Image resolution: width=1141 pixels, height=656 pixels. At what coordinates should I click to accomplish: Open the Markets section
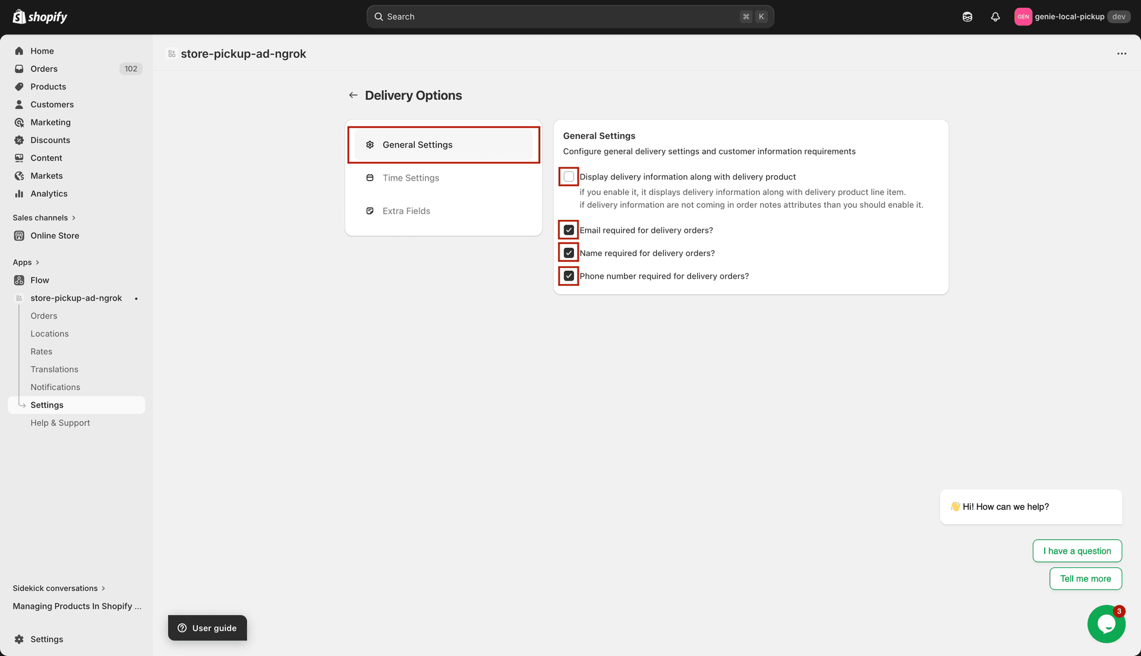click(x=47, y=175)
